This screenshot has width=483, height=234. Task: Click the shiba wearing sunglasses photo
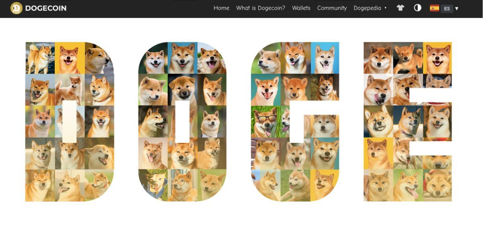[x=265, y=122]
